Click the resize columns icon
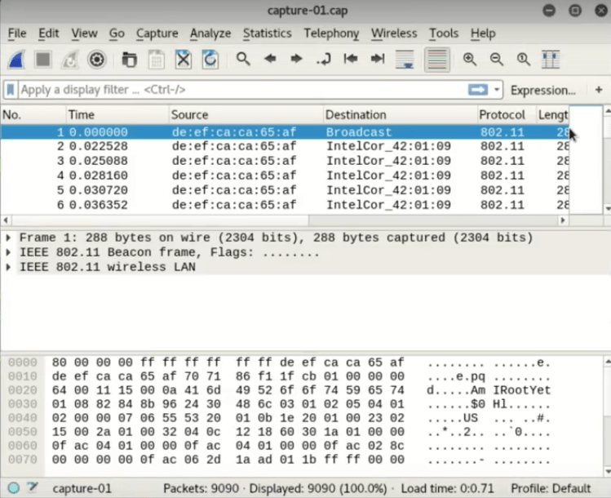Image resolution: width=611 pixels, height=498 pixels. point(551,60)
